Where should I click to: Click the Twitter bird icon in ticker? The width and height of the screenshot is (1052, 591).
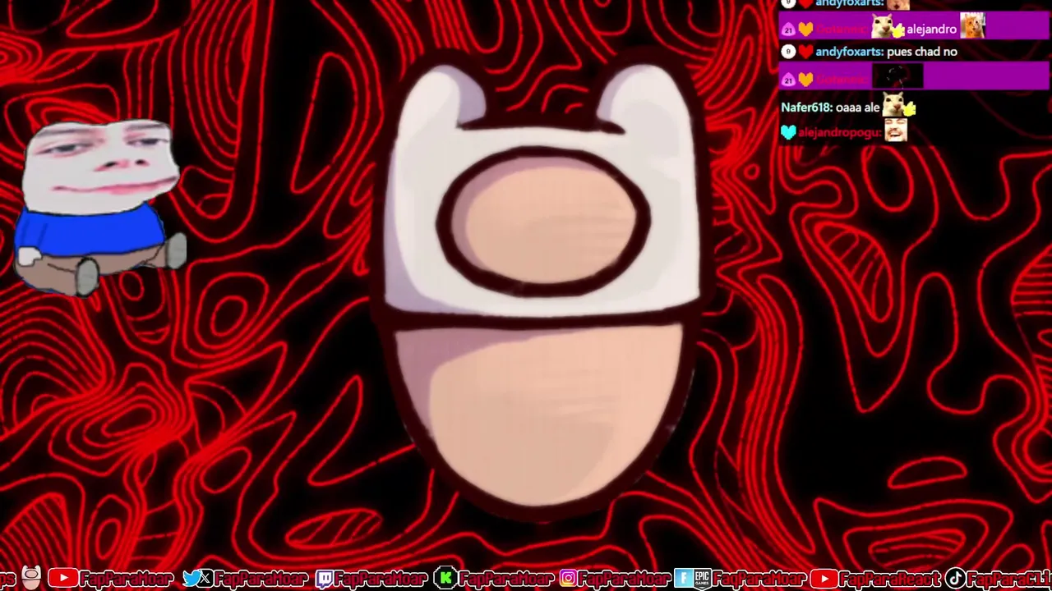coord(191,579)
